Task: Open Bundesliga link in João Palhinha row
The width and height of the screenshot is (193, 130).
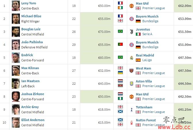Action: (x=150, y=47)
